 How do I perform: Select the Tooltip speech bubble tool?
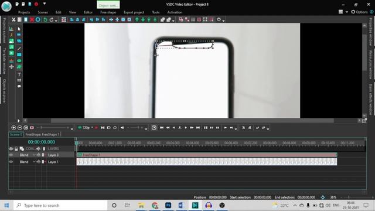click(x=19, y=86)
